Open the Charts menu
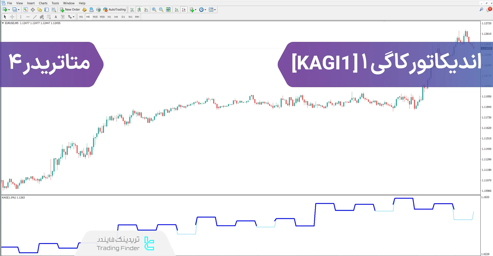The height and width of the screenshot is (256, 493). [x=43, y=3]
